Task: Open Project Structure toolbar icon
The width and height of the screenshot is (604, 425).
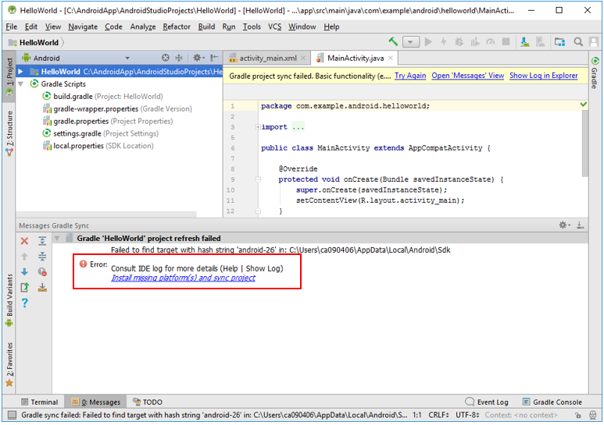Action: [559, 41]
